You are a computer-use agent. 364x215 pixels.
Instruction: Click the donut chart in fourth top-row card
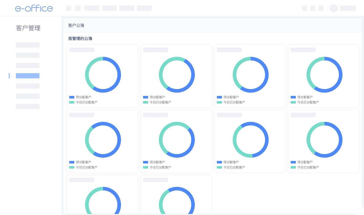point(325,75)
